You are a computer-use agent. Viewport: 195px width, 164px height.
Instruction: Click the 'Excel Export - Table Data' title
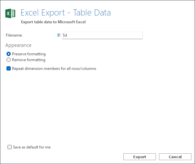pos(66,13)
